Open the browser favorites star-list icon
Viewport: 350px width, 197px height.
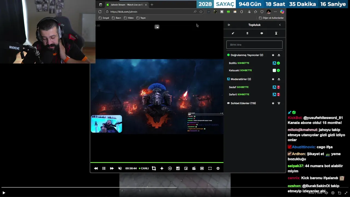[x=255, y=12]
